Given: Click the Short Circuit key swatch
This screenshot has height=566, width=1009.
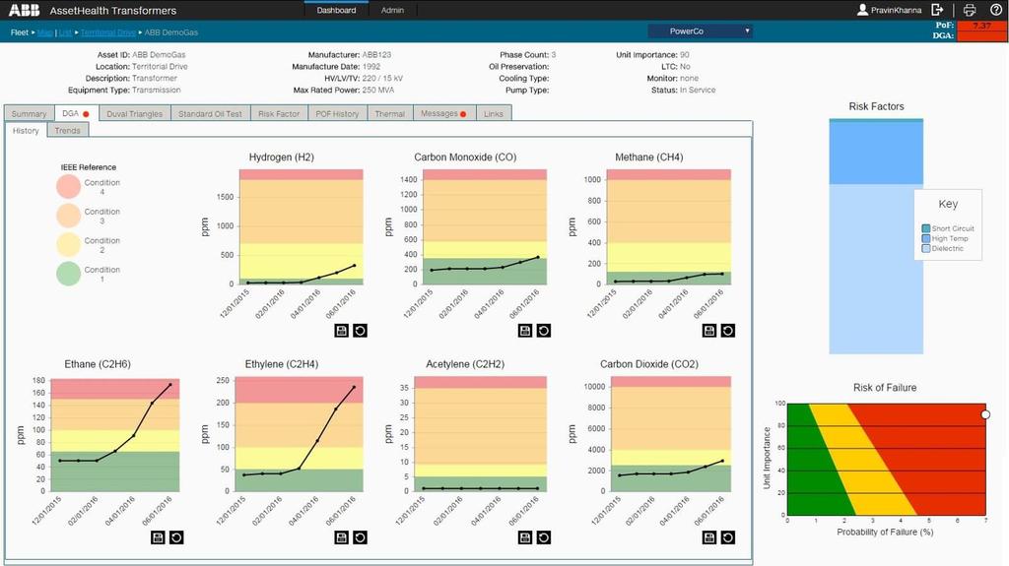Looking at the screenshot, I should coord(926,228).
